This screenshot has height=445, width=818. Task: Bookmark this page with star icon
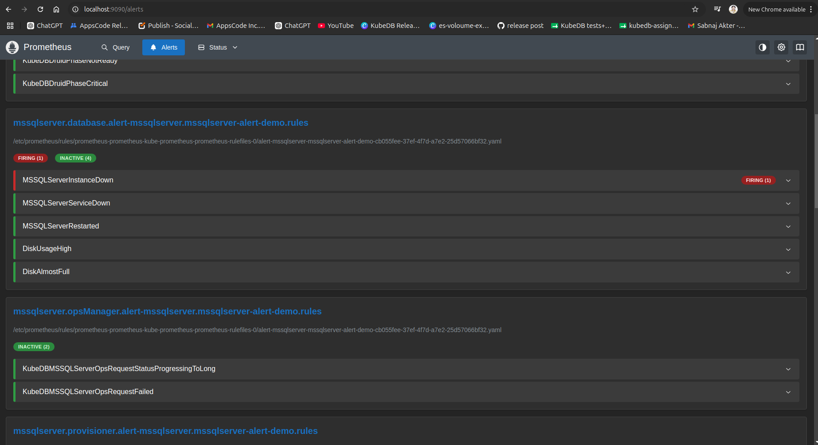(x=695, y=9)
